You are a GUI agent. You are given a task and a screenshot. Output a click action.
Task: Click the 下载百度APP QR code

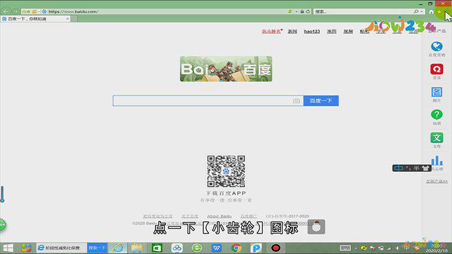[x=226, y=172]
